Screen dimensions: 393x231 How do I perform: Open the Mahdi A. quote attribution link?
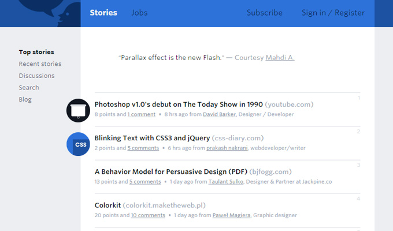coord(280,58)
